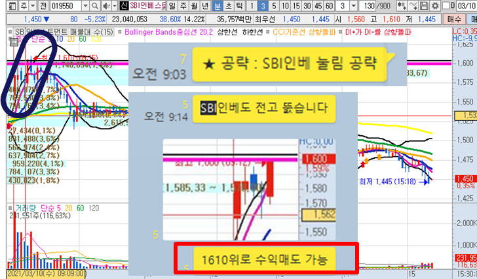
Task: Click the candle count 130 input field
Action: point(368,5)
